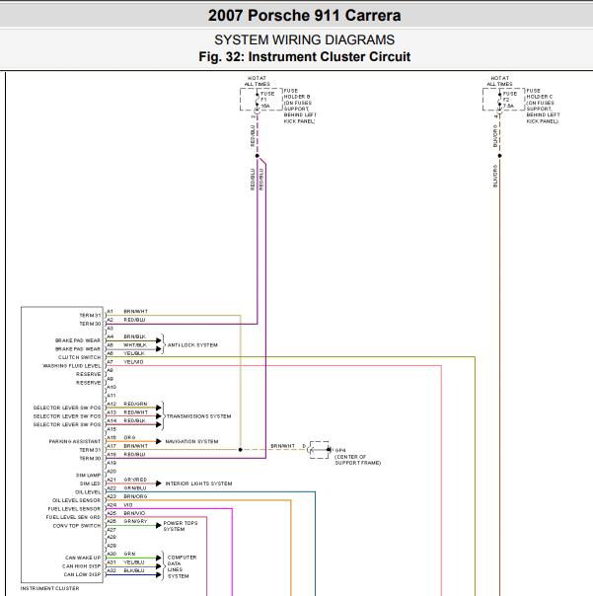Select the 'WASHING FLUID LEVEL' terminal label
593x596 pixels.
[x=71, y=366]
